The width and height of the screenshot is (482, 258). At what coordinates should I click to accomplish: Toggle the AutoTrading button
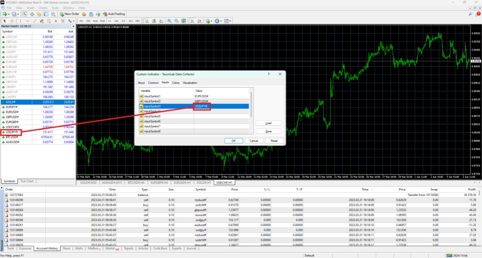[114, 14]
